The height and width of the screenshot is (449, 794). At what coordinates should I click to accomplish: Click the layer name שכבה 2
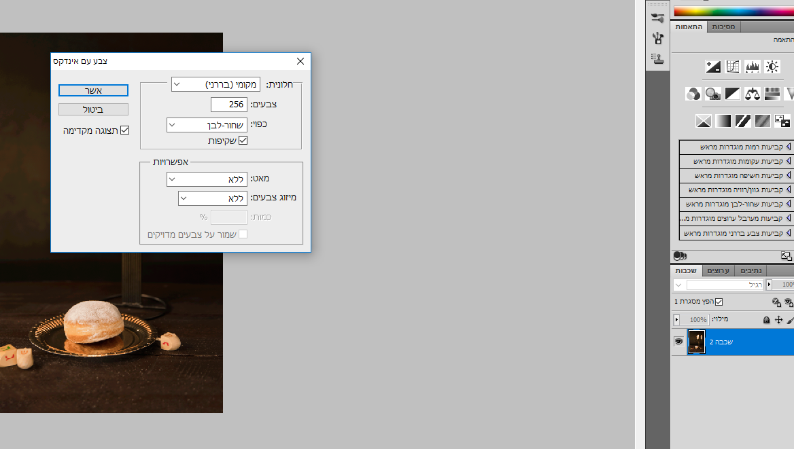(x=721, y=342)
